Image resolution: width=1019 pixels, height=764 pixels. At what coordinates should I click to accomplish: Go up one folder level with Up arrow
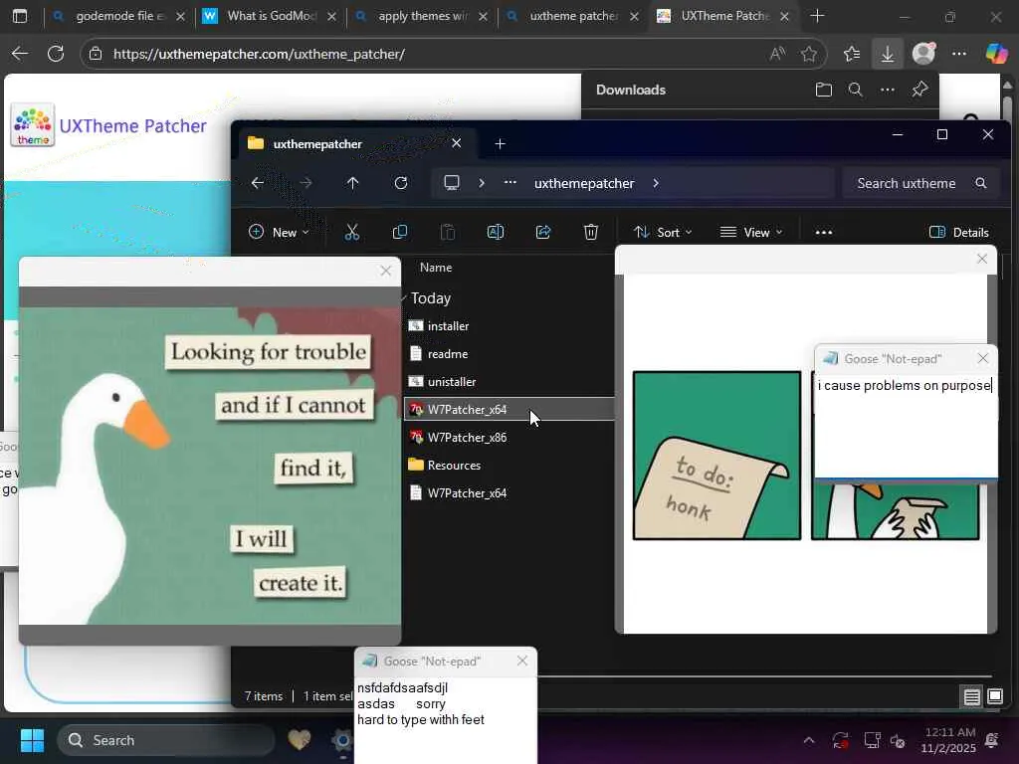click(352, 183)
